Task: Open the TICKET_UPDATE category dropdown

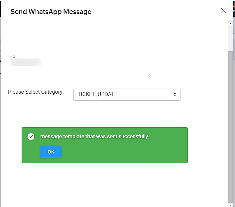Action: click(127, 94)
